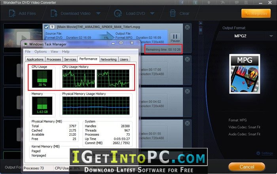Click the 'Audio Codec: Smart Fit' text
277x174 pixels.
(244, 134)
